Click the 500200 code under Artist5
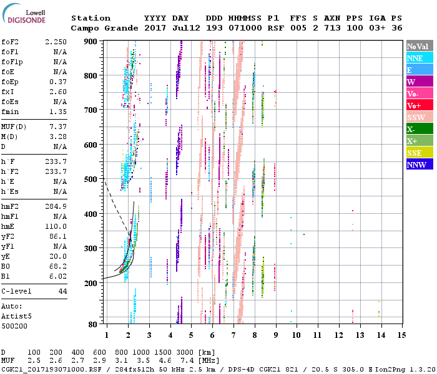This screenshot has width=437, height=374. pos(14,326)
